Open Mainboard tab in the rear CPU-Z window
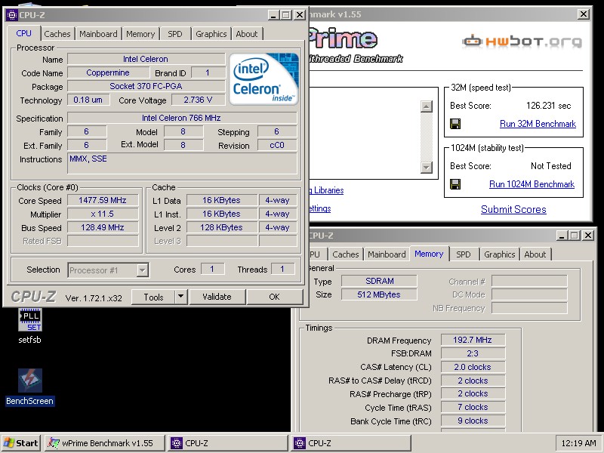 click(x=387, y=254)
